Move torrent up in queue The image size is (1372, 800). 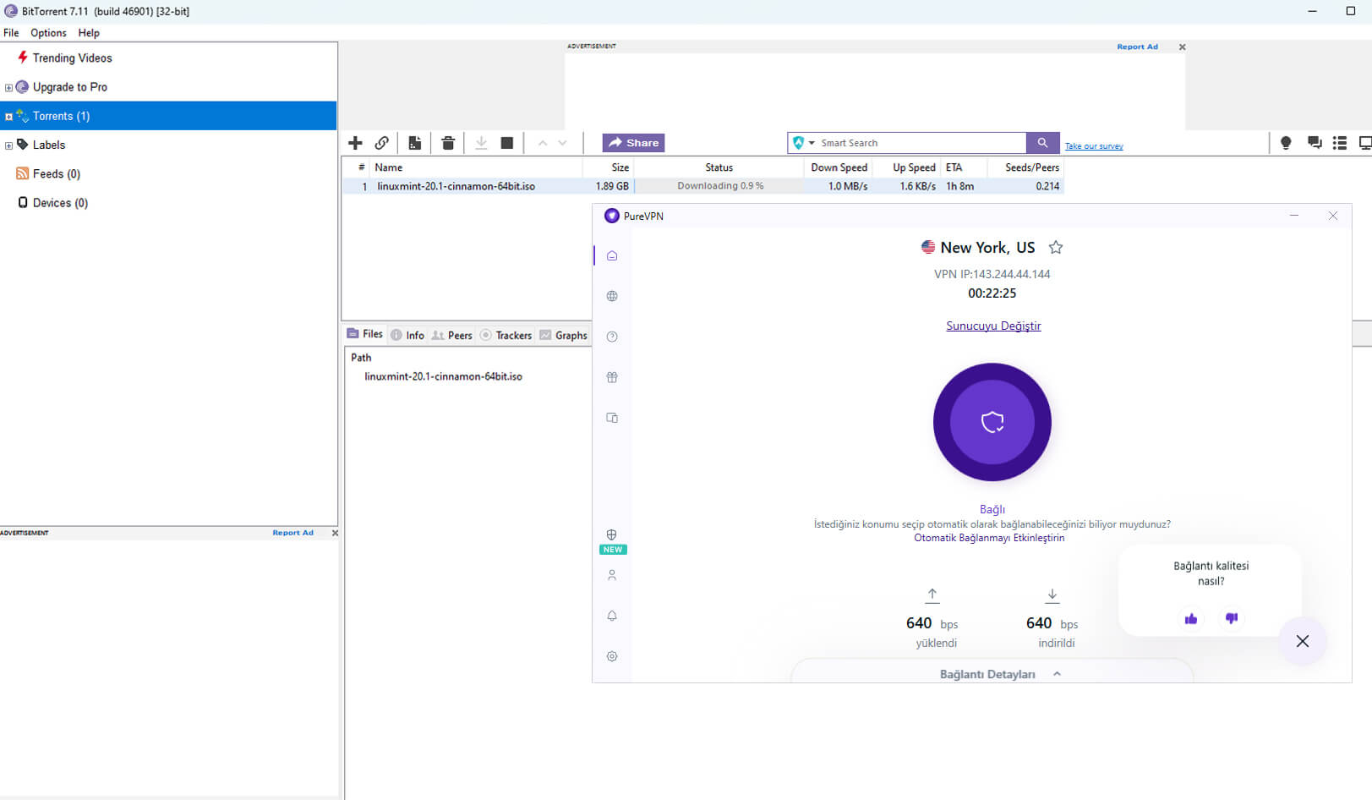click(543, 143)
